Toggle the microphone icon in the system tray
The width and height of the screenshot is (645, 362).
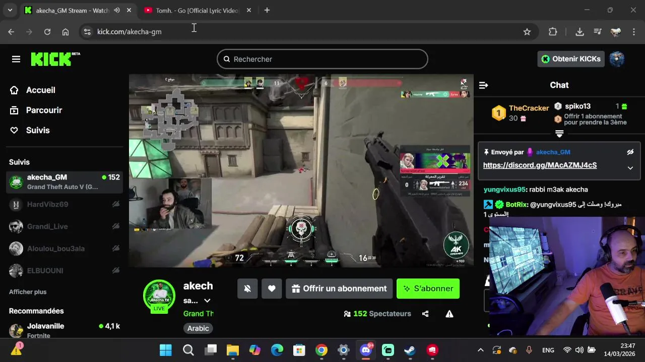coord(529,350)
